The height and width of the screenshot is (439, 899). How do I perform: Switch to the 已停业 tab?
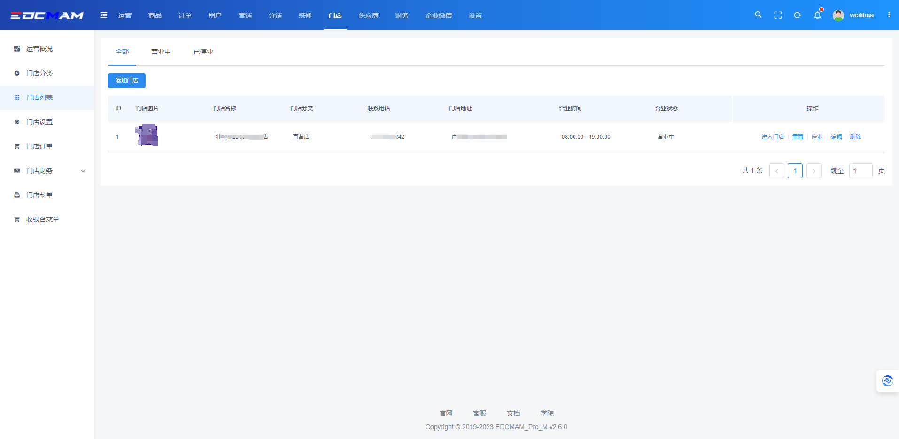point(203,52)
